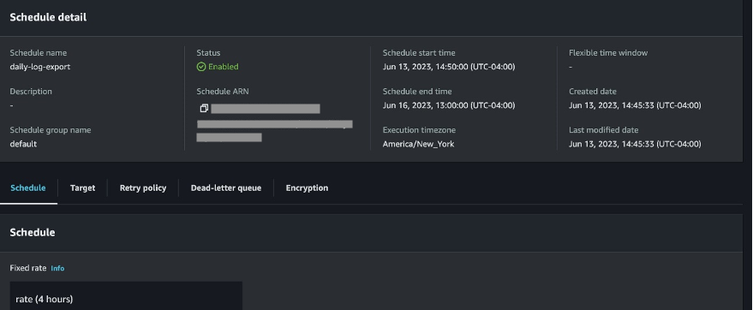Image resolution: width=753 pixels, height=310 pixels.
Task: Click the Schedule detail heading
Action: tap(48, 17)
